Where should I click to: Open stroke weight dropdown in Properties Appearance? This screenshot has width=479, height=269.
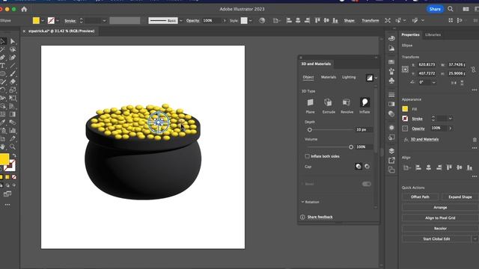(x=450, y=118)
